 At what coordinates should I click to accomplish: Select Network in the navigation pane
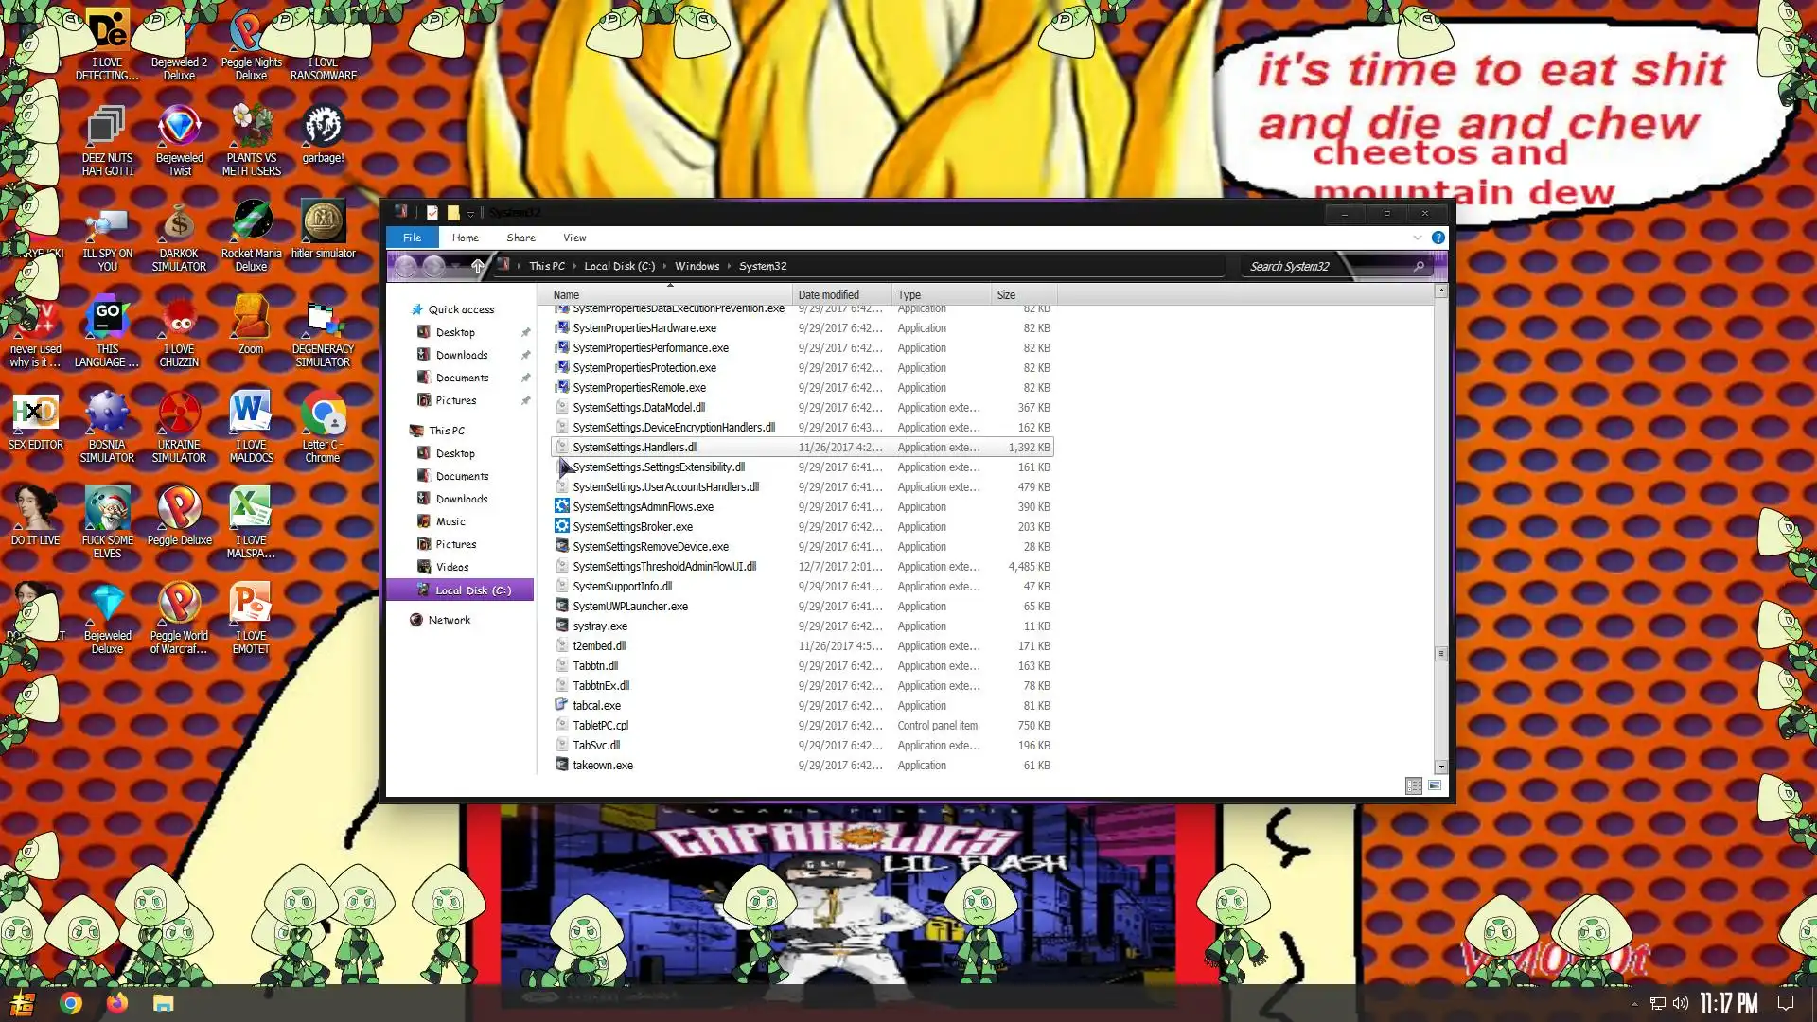pos(449,620)
